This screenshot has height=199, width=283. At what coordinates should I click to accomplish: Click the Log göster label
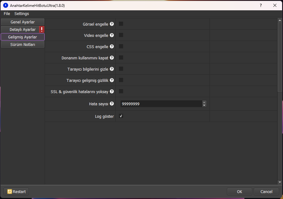[x=104, y=116]
